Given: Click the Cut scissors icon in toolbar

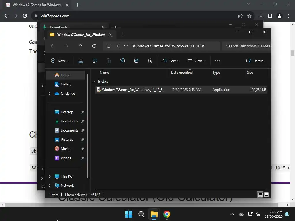Looking at the screenshot, I should (81, 61).
